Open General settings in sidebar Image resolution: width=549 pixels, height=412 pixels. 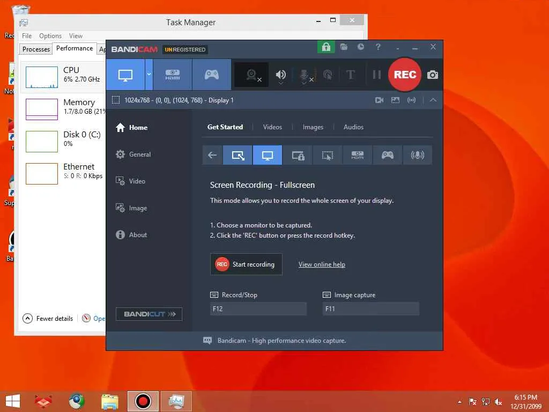coord(133,154)
